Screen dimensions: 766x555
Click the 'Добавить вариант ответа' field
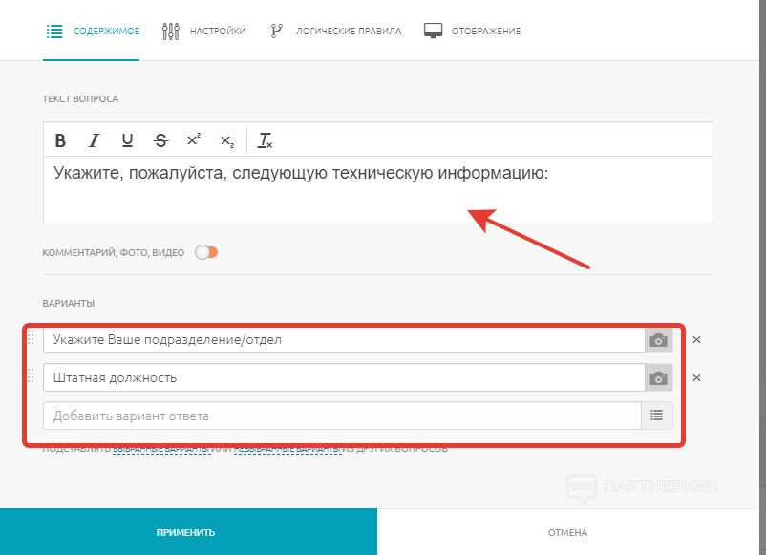pos(342,416)
